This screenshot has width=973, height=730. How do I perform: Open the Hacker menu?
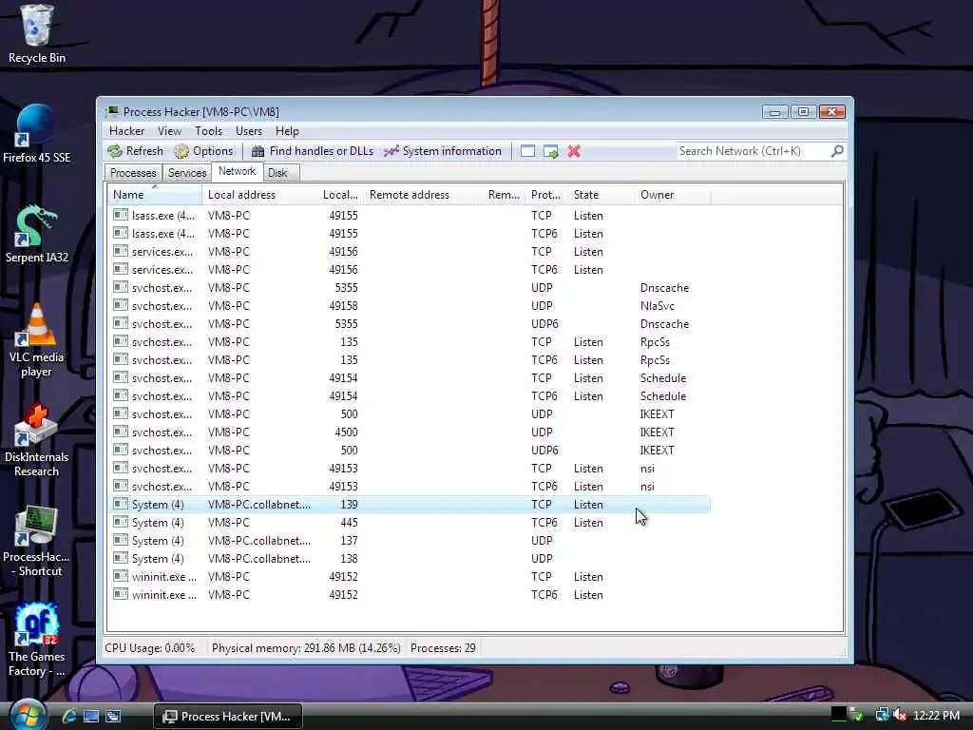click(126, 131)
